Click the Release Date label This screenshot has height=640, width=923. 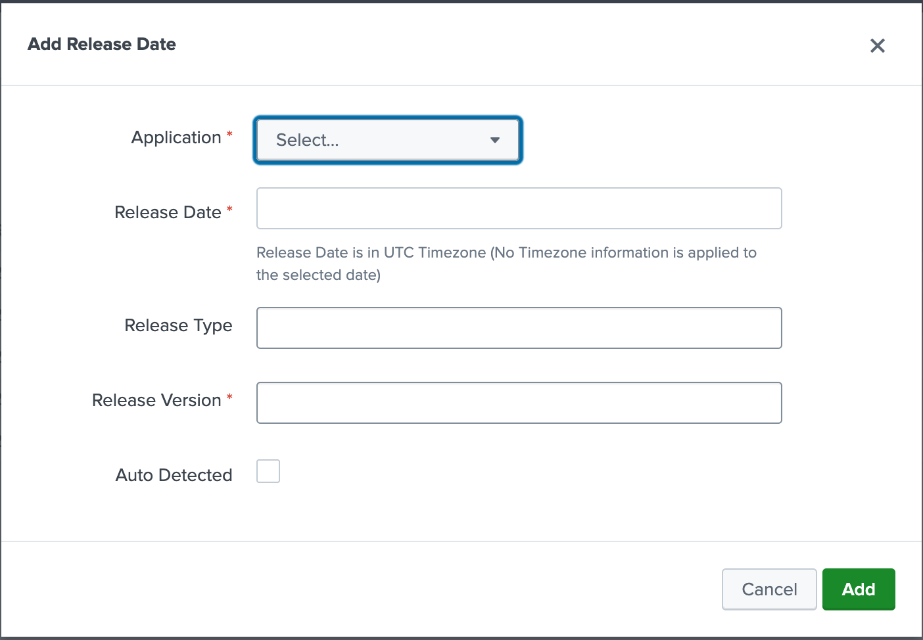(x=168, y=212)
